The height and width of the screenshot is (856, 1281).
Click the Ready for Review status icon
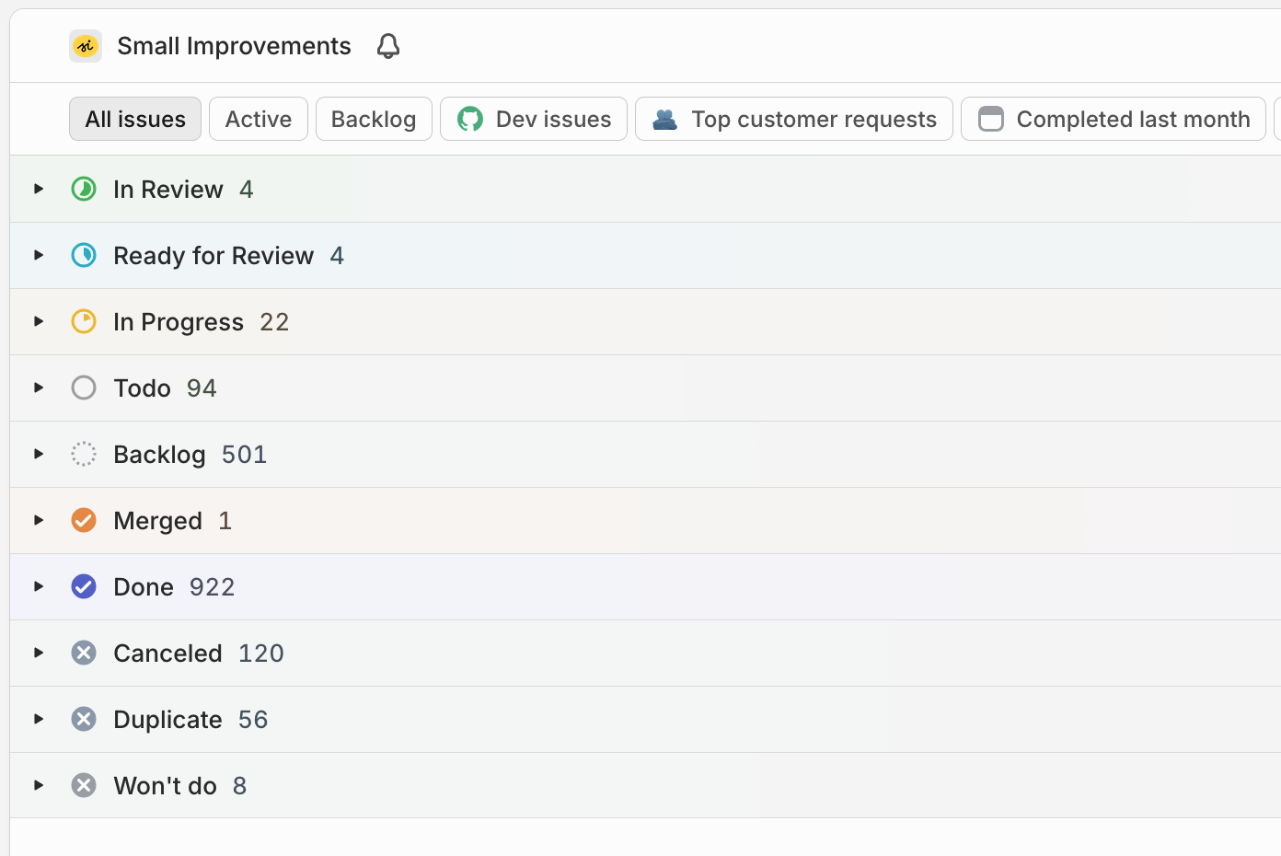[x=84, y=256]
